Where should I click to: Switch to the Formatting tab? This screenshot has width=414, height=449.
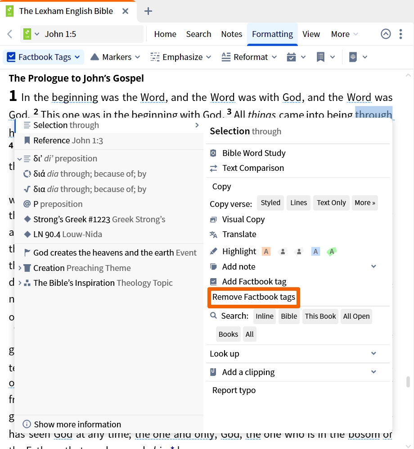pyautogui.click(x=272, y=34)
